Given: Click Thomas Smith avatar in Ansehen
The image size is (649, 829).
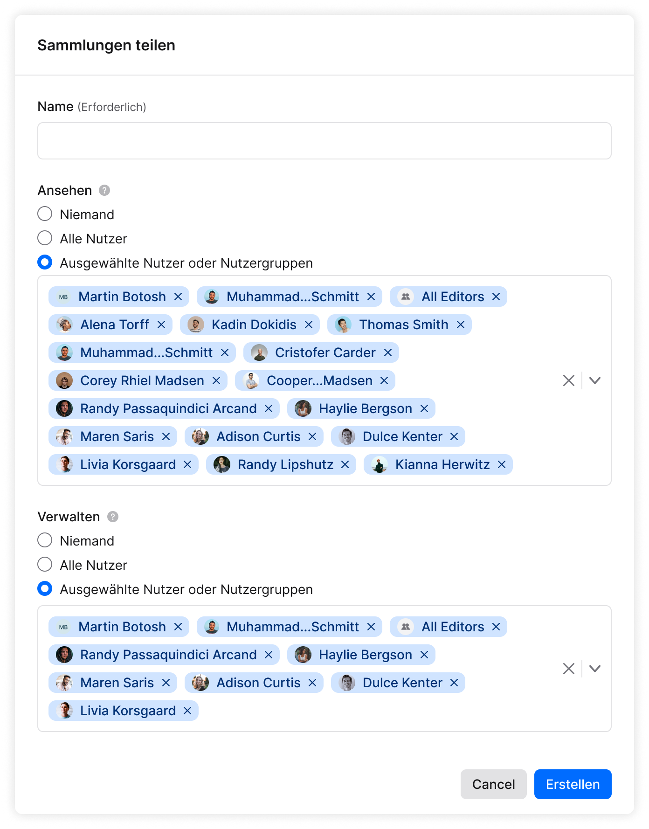Looking at the screenshot, I should coord(343,325).
